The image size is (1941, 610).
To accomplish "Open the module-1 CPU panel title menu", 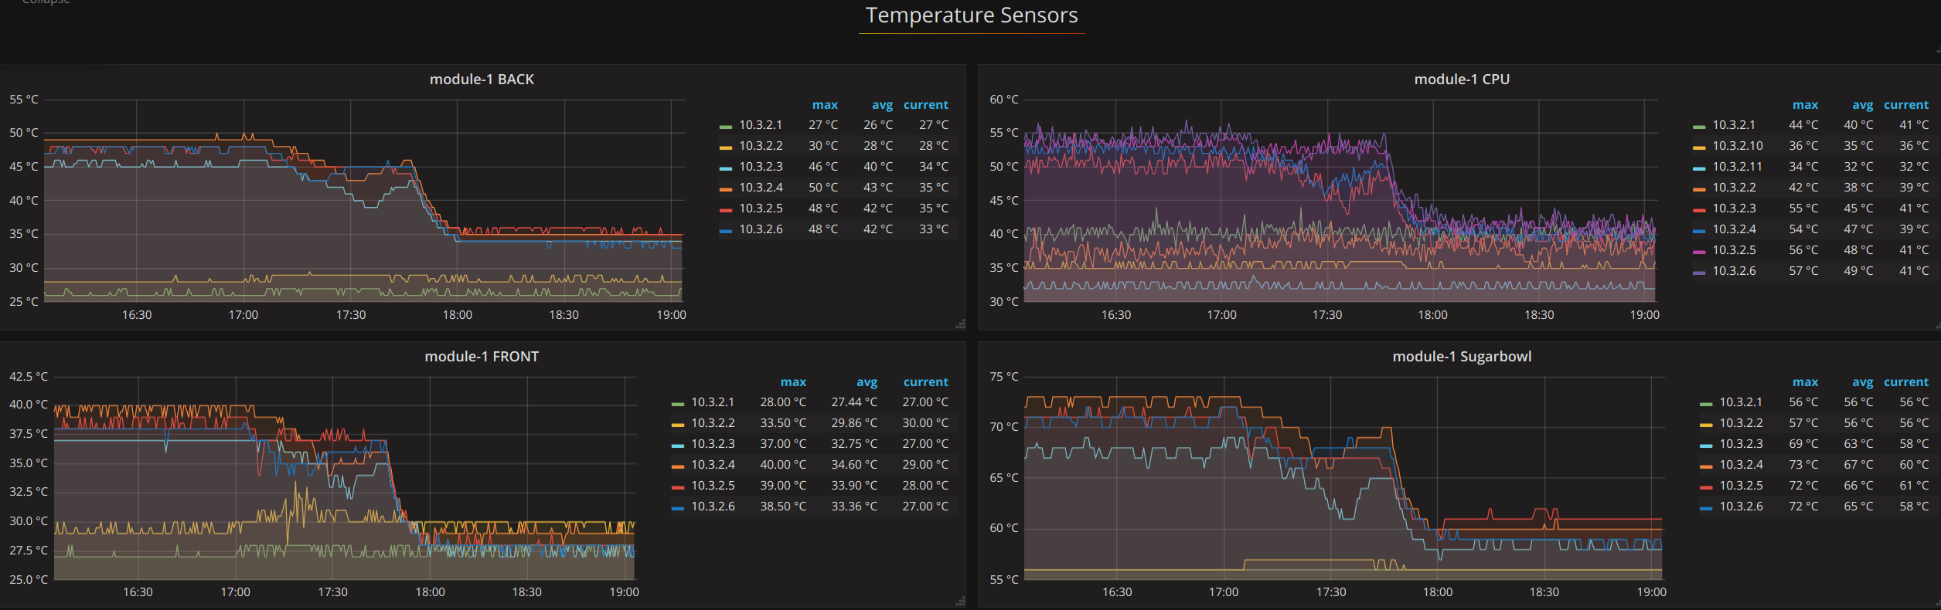I will pos(1462,80).
